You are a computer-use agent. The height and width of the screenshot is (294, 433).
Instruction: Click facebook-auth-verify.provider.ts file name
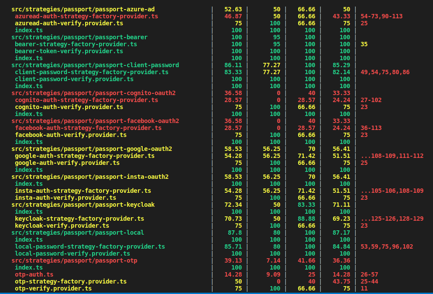point(71,135)
